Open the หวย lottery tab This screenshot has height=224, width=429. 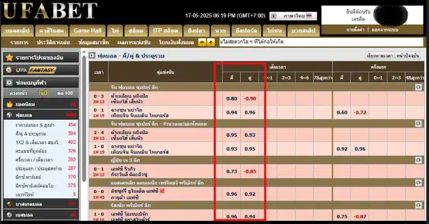click(221, 31)
